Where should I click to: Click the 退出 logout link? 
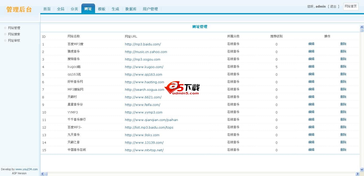(x=333, y=7)
